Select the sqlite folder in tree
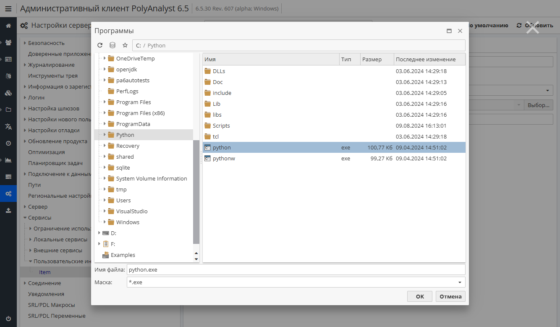The image size is (560, 327). coord(123,167)
